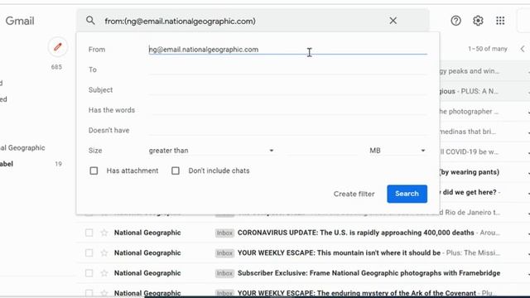530x298 pixels.
Task: Enable the Has attachment checkbox
Action: (94, 171)
